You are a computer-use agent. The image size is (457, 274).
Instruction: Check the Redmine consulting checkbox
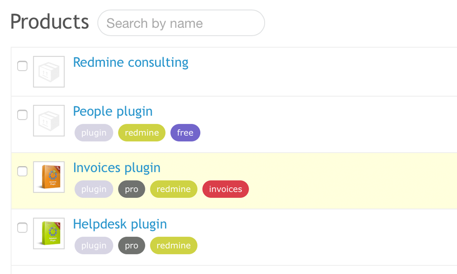point(22,66)
